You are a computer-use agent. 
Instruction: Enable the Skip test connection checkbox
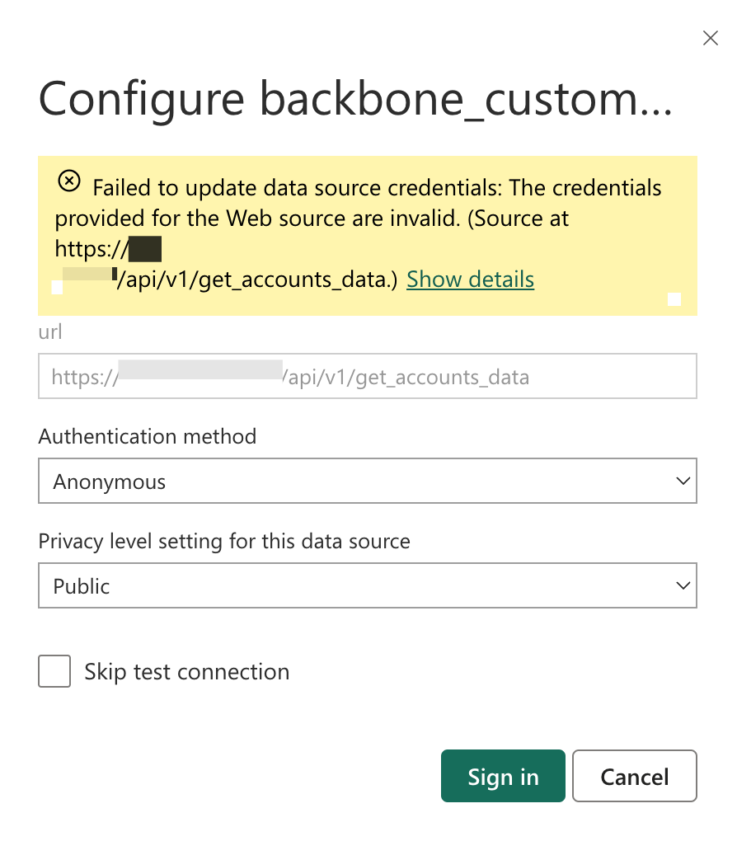(54, 671)
